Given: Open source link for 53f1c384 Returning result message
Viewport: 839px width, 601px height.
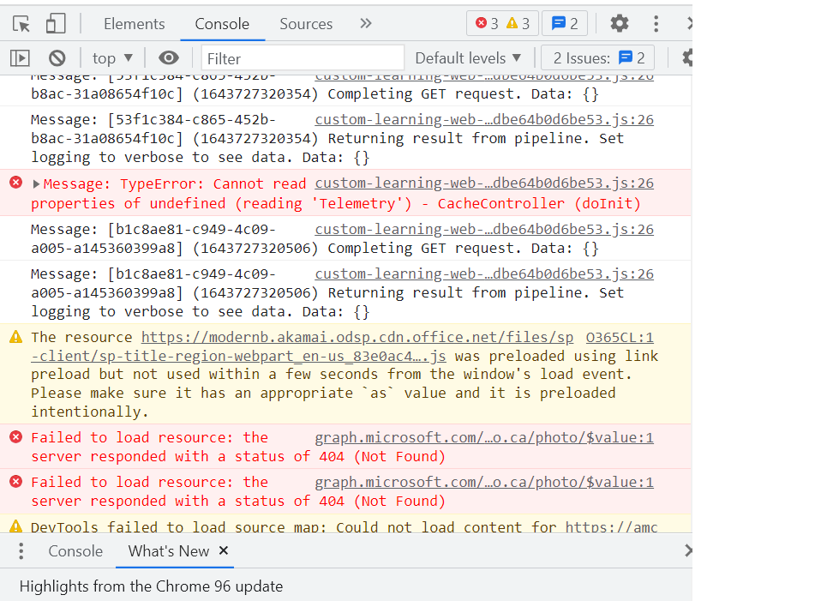Looking at the screenshot, I should (484, 119).
